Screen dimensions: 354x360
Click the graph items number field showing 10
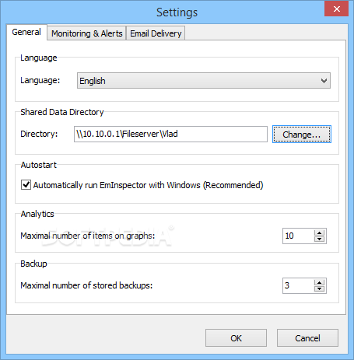298,236
